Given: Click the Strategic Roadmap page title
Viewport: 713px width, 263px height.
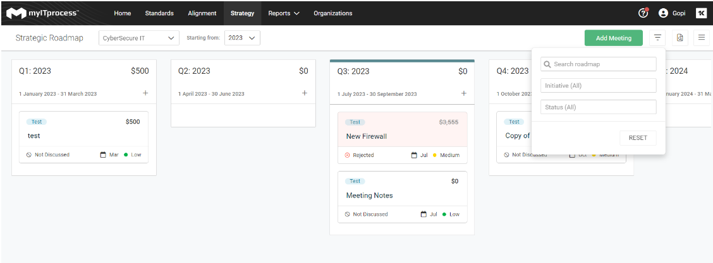Looking at the screenshot, I should point(49,38).
